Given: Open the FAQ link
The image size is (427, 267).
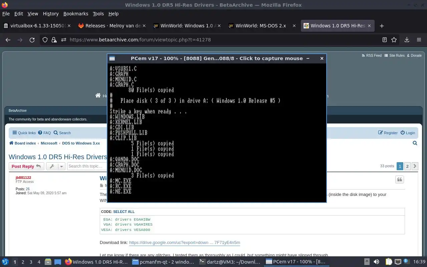Looking at the screenshot, I should coord(44,133).
